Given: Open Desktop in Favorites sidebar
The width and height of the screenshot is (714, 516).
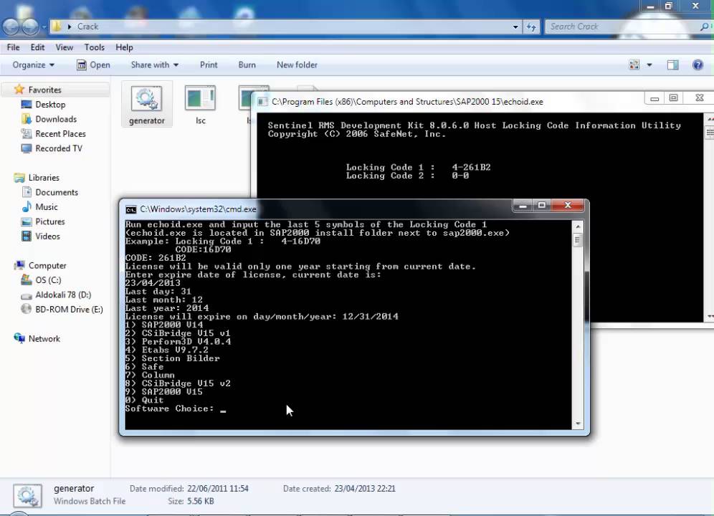Looking at the screenshot, I should click(50, 105).
